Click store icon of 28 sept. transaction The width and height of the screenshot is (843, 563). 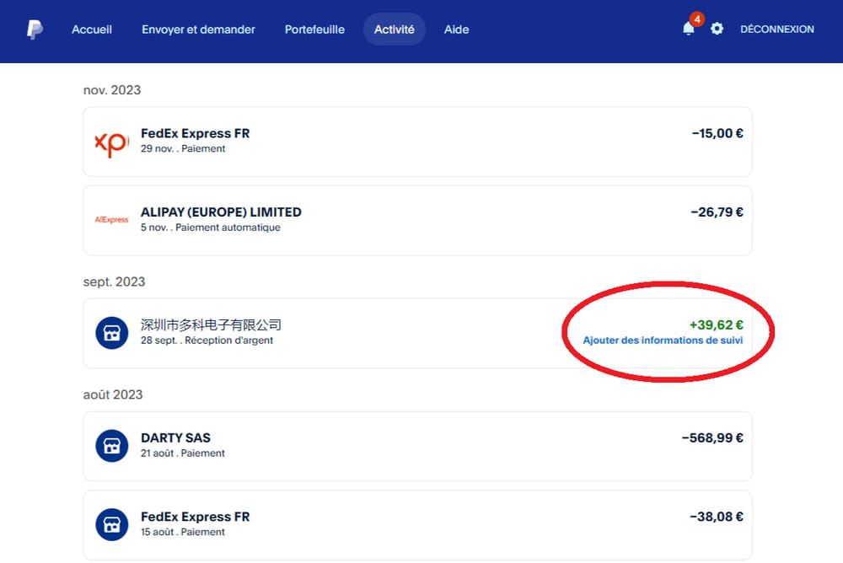tap(112, 333)
